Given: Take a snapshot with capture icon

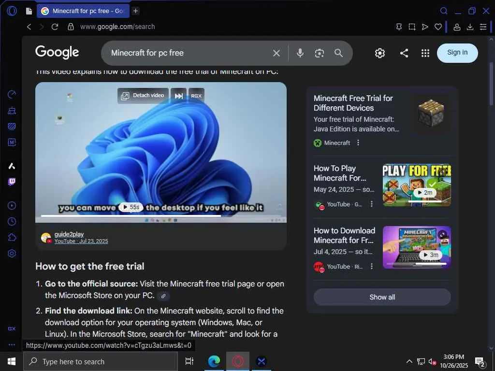Looking at the screenshot, I should click(412, 27).
